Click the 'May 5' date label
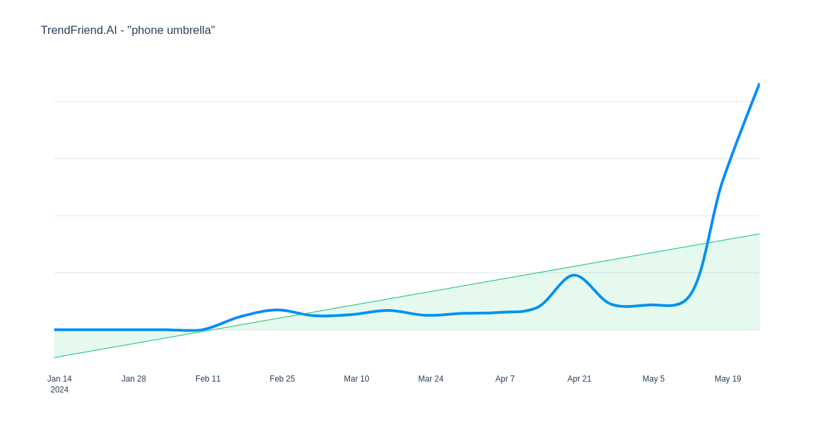This screenshot has width=814, height=427. click(x=653, y=379)
